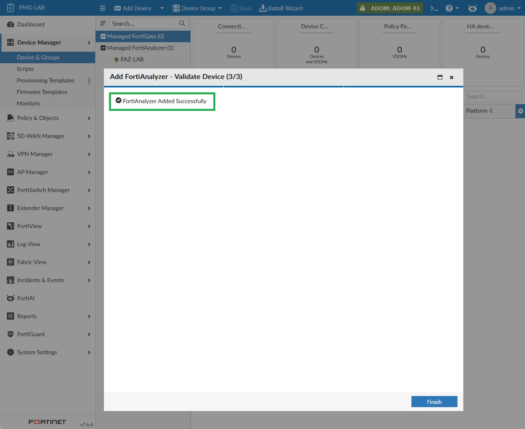Click the Save toolbar button
Viewport: 525px width, 429px height.
241,8
